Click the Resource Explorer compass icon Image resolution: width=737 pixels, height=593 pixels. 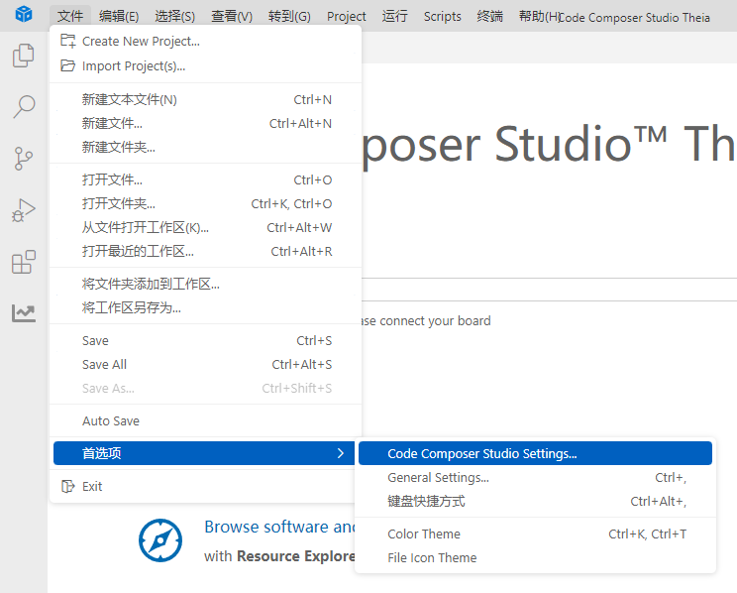[x=159, y=540]
